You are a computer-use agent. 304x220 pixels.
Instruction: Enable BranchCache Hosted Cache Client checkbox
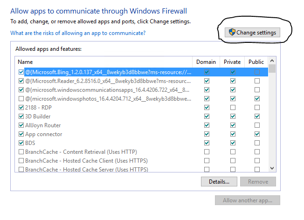(x=21, y=161)
